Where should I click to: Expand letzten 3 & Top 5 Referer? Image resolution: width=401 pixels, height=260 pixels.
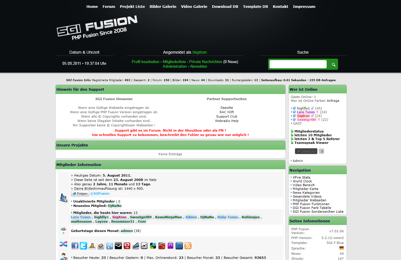[x=317, y=139]
